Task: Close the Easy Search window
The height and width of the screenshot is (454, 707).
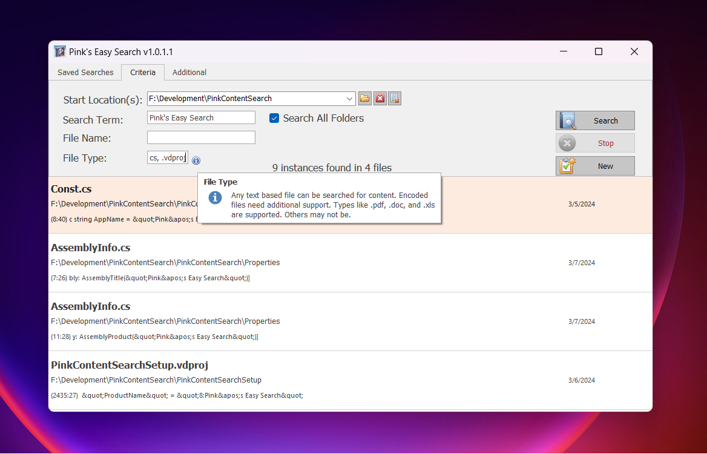Action: coord(634,52)
